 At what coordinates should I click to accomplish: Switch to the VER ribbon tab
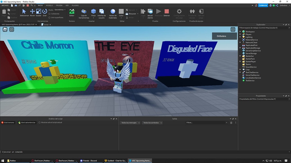tap(67, 5)
